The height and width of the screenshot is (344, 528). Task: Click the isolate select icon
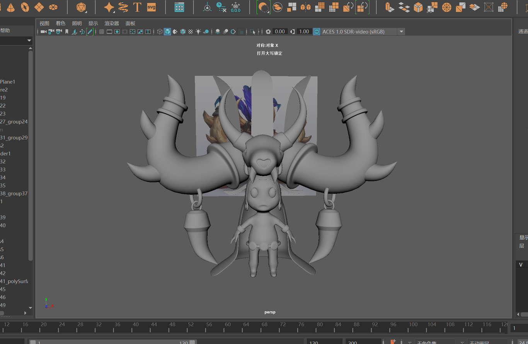(252, 32)
